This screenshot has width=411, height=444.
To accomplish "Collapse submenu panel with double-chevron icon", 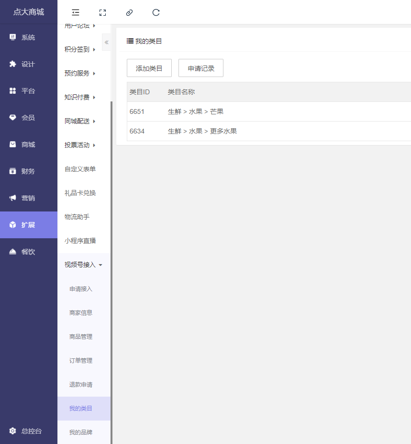I will click(107, 42).
